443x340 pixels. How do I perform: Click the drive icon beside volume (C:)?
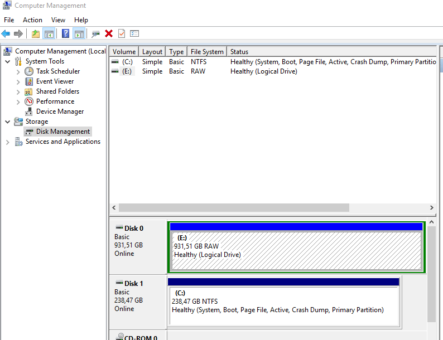pos(115,61)
